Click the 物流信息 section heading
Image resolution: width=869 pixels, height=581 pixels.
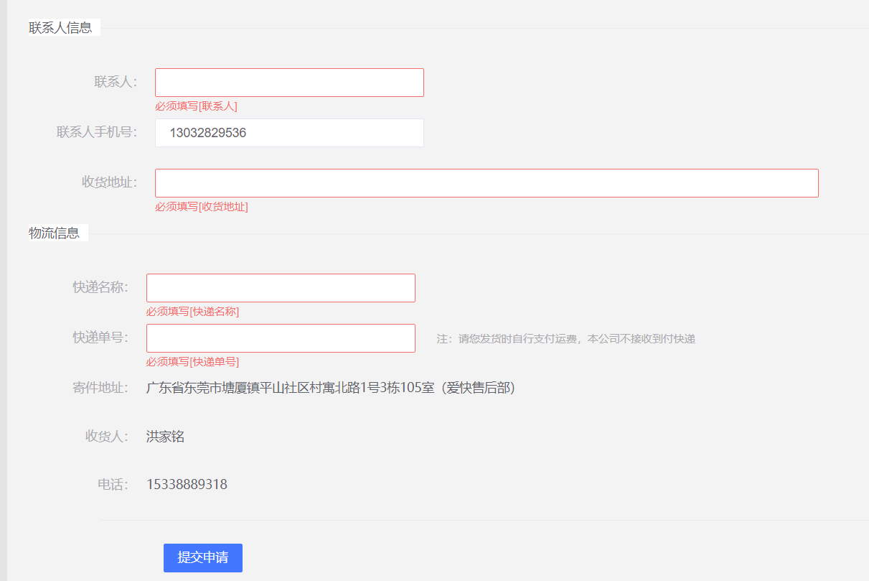click(54, 233)
